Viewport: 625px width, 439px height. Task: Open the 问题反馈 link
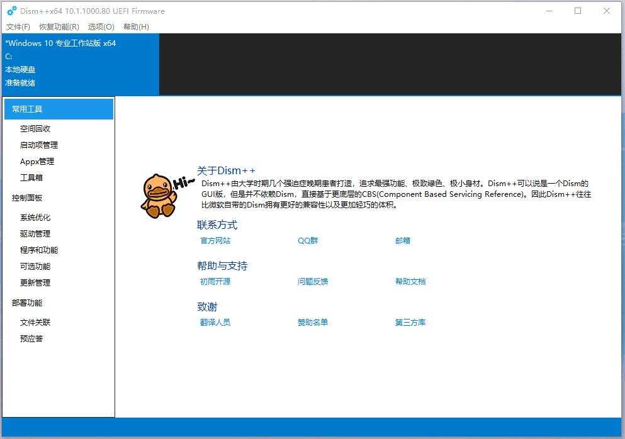pyautogui.click(x=313, y=282)
